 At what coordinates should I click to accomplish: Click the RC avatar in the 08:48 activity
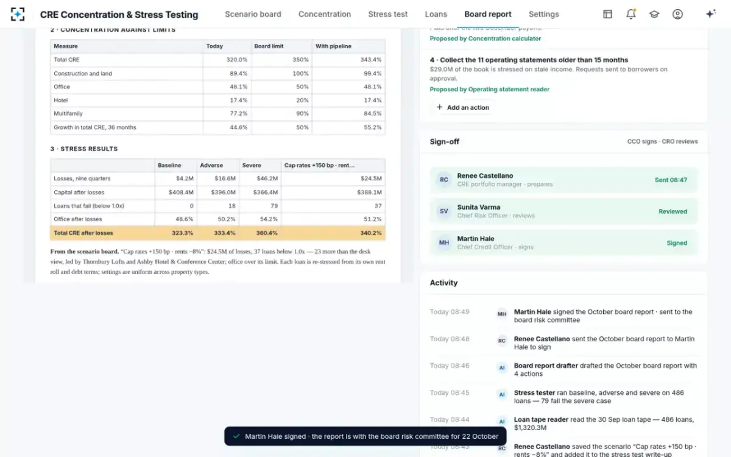click(x=502, y=341)
